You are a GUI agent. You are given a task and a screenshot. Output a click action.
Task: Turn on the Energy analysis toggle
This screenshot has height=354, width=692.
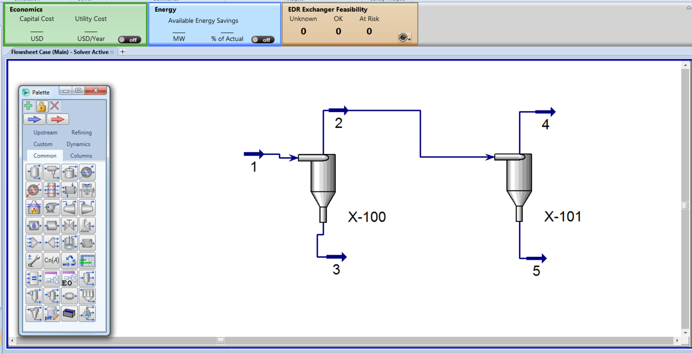click(262, 39)
